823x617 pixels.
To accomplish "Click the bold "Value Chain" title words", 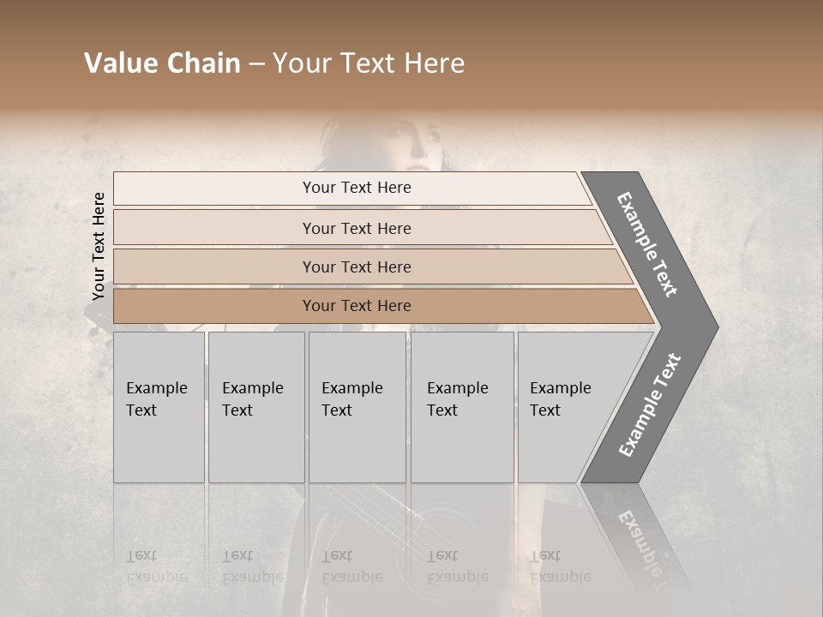I will [162, 63].
